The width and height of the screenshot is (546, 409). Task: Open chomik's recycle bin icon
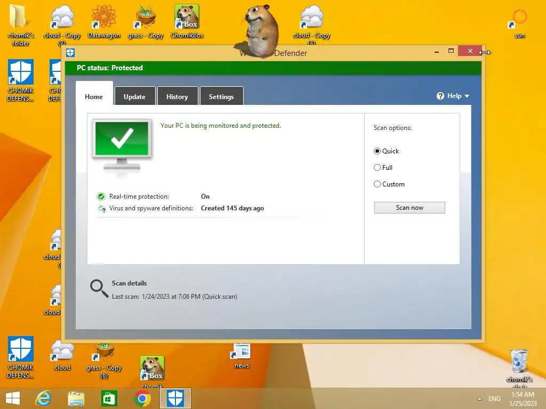click(519, 368)
